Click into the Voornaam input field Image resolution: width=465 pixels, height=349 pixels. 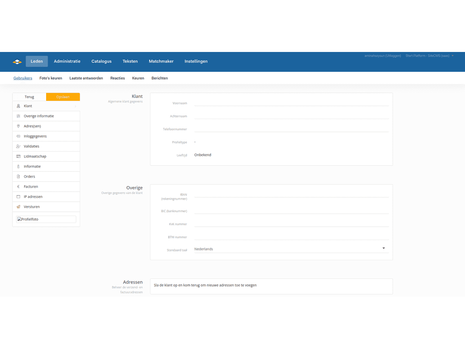point(291,103)
